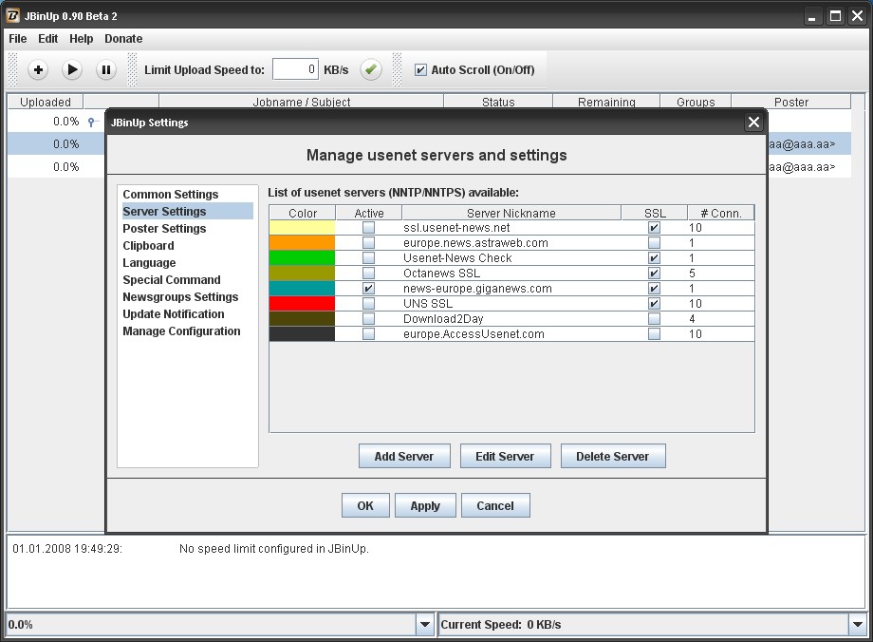Toggle SSL for europe.AccessUsenet.com
The width and height of the screenshot is (873, 642).
click(x=654, y=333)
